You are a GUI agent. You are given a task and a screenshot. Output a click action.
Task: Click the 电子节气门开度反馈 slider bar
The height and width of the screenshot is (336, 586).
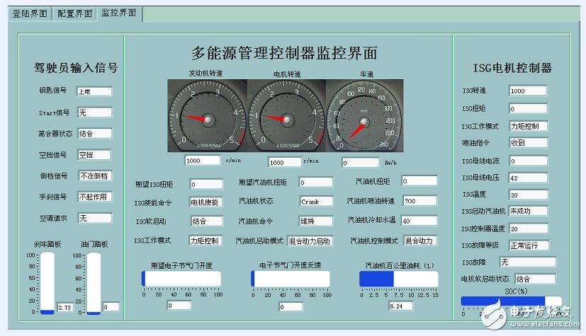pos(291,279)
